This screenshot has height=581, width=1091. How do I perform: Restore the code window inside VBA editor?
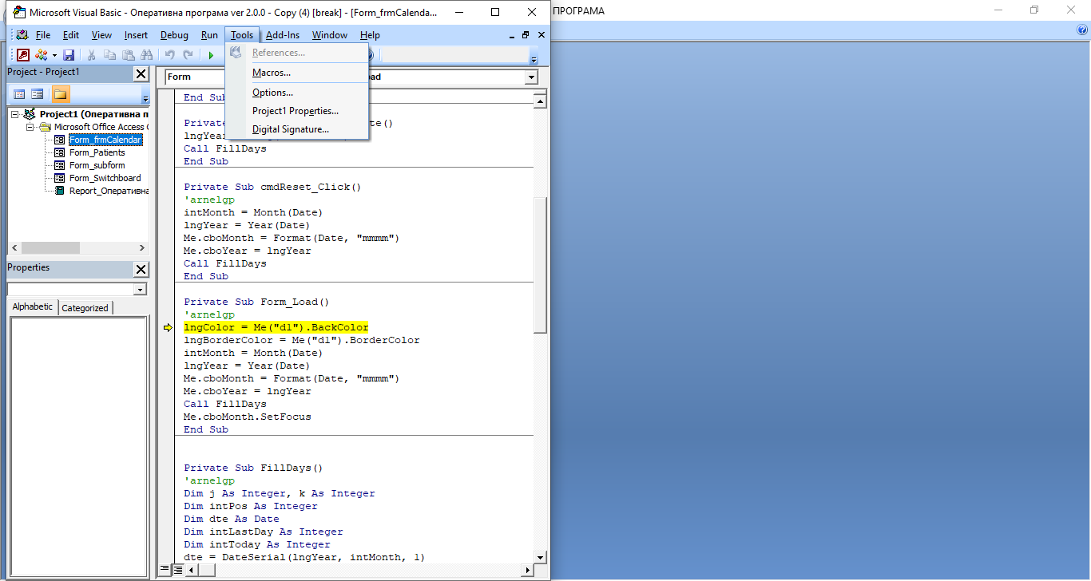(526, 35)
